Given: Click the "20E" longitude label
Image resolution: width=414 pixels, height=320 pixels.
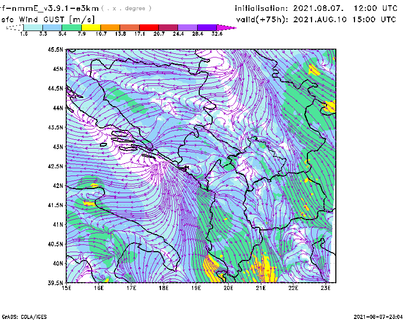Looking at the screenshot, I should click(x=228, y=288).
